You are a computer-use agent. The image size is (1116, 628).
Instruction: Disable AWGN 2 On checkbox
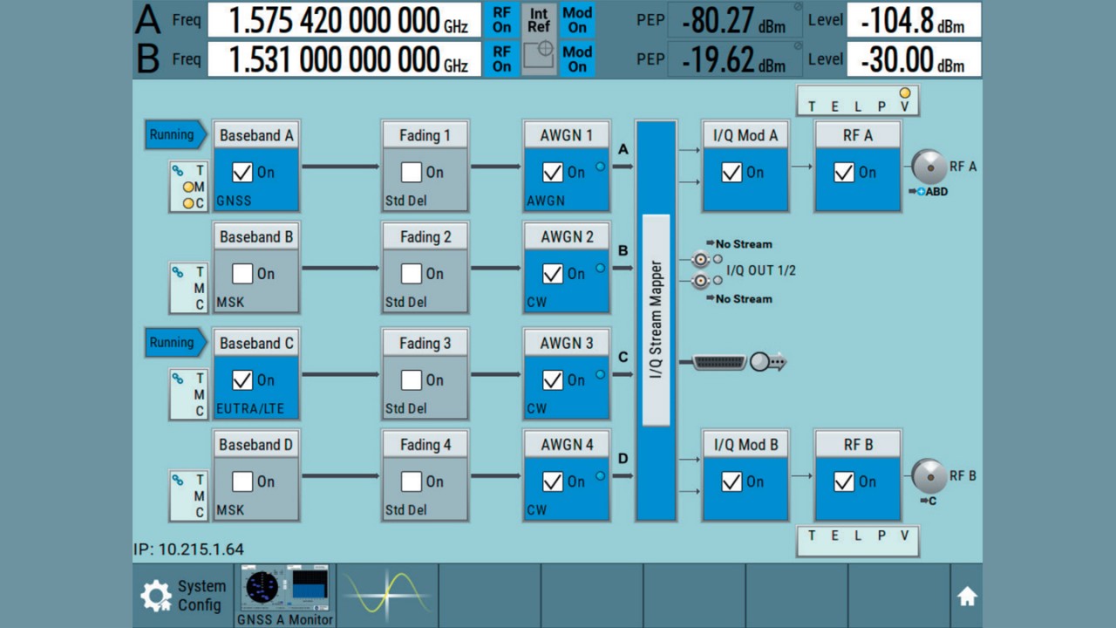tap(553, 274)
